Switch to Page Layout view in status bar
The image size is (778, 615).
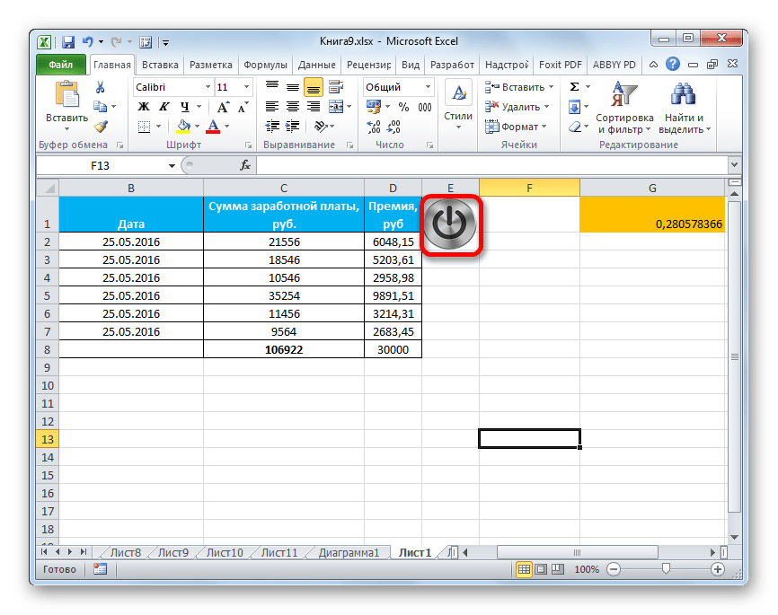pos(539,569)
